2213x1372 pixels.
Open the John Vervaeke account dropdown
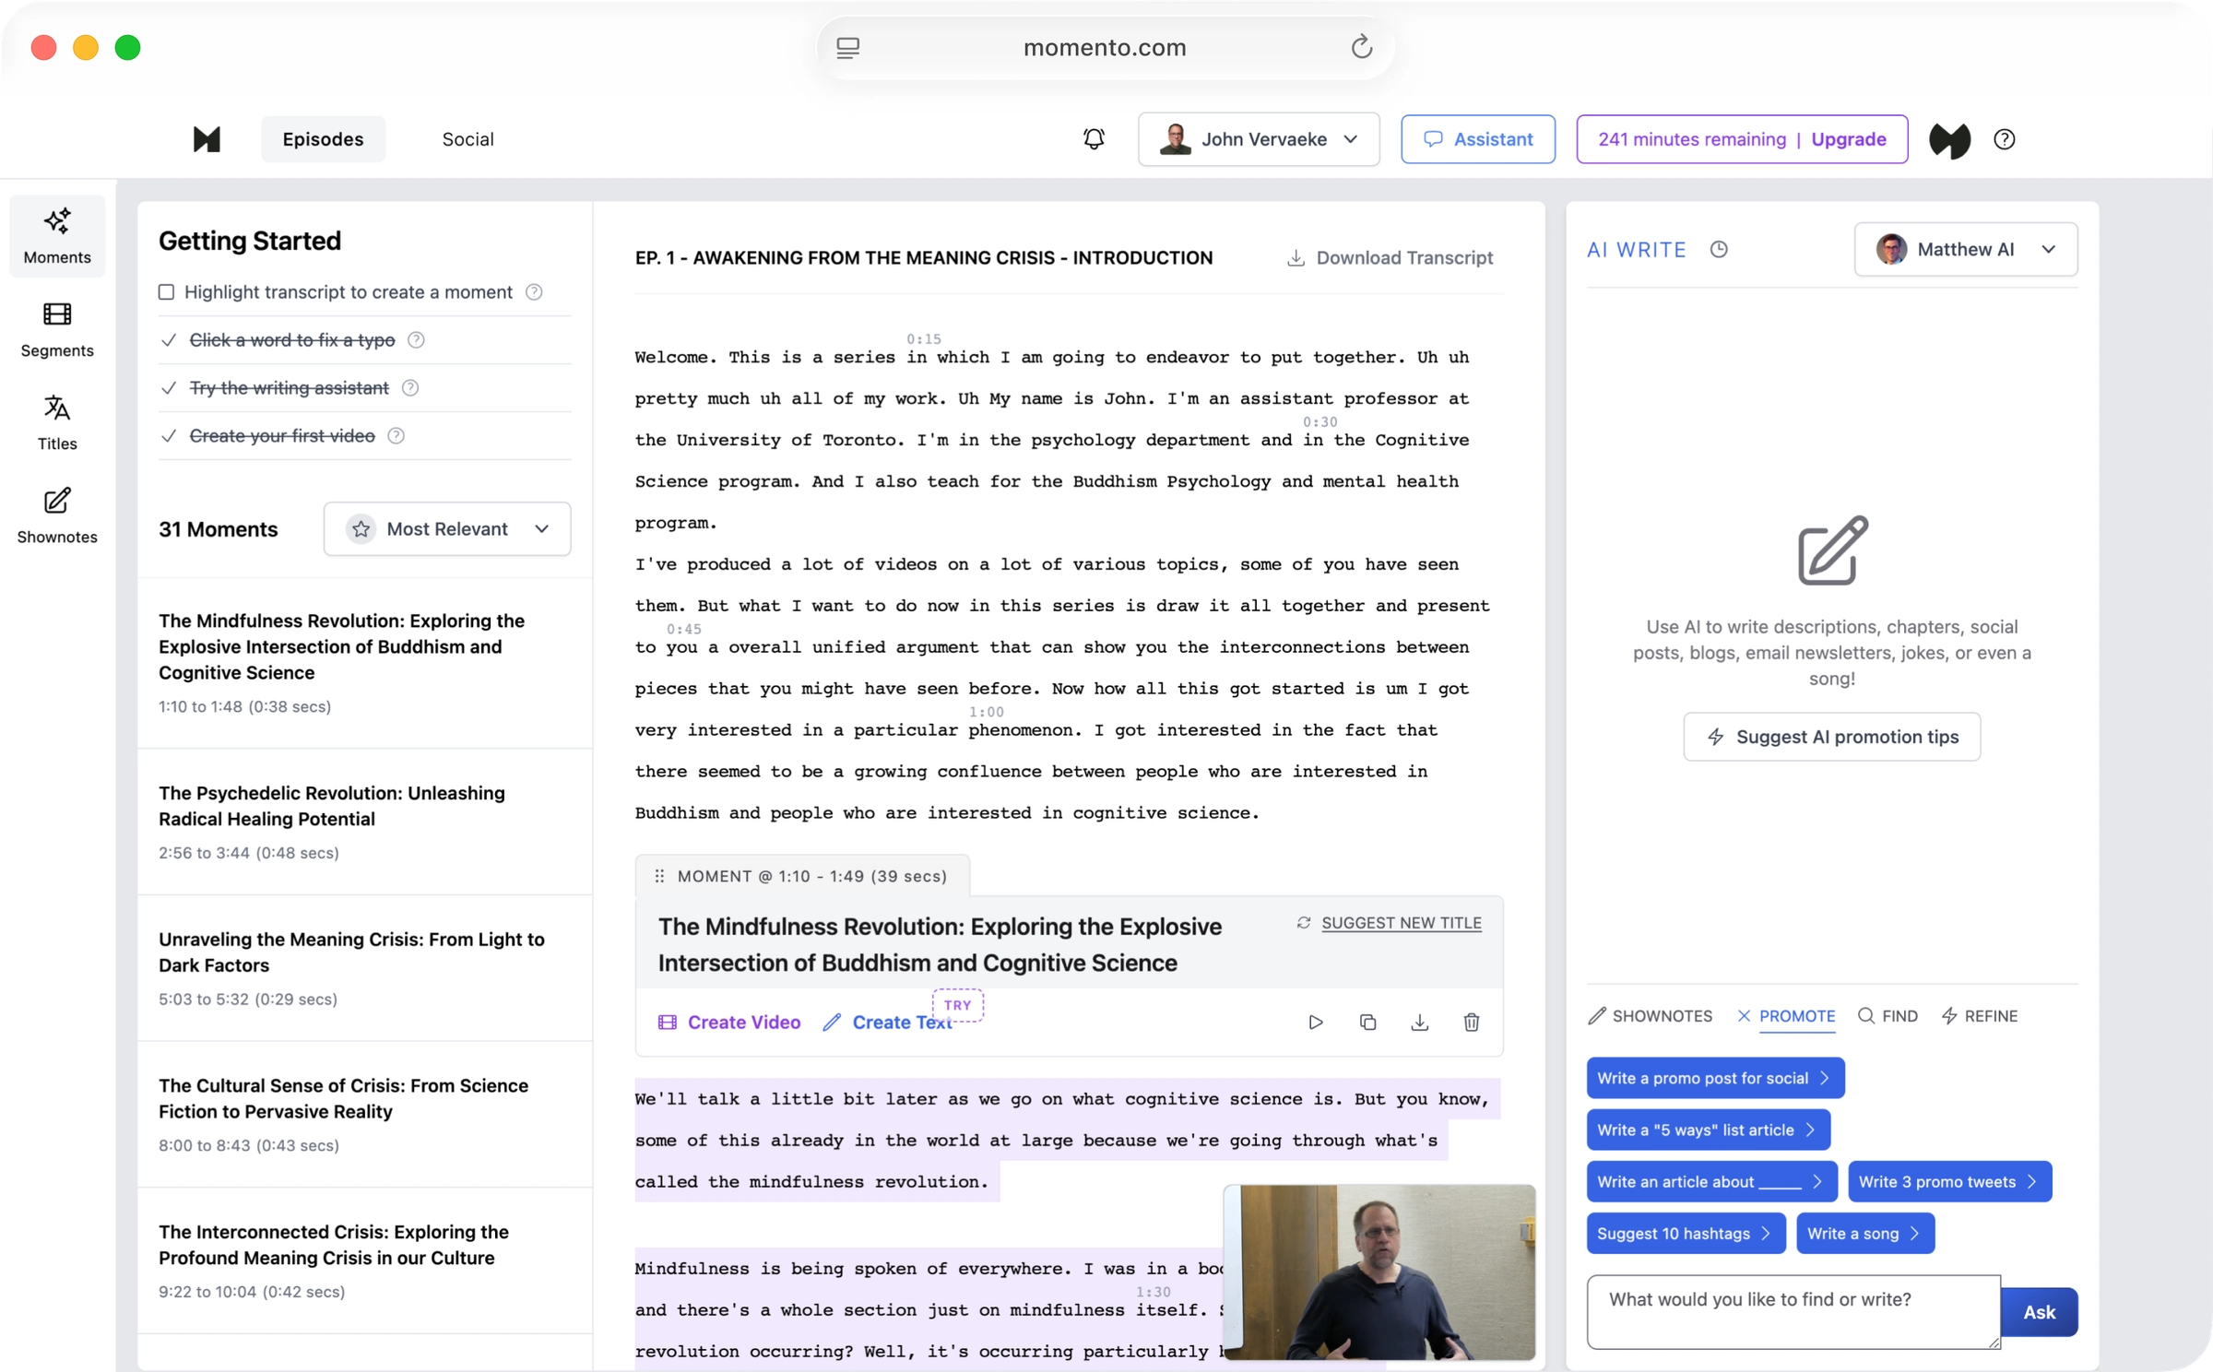pos(1259,139)
